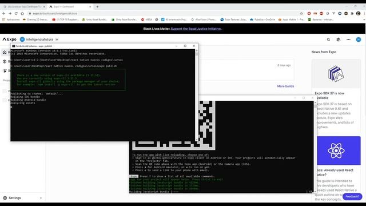This screenshot has height=206, width=366.
Task: Click the Expo logo in the dashboard header
Action: (10, 39)
